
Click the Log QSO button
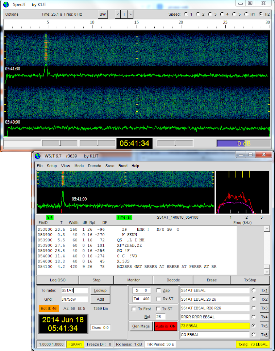(58, 280)
